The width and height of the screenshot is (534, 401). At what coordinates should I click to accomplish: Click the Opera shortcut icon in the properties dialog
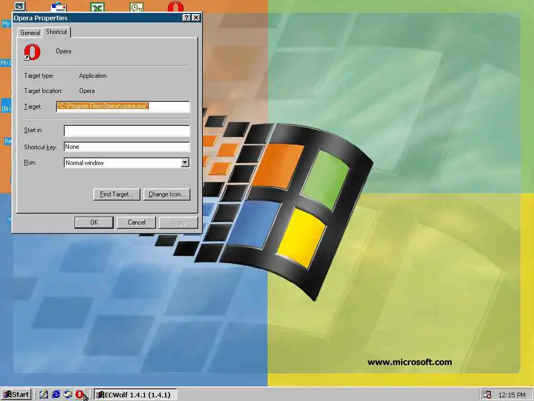tap(32, 52)
